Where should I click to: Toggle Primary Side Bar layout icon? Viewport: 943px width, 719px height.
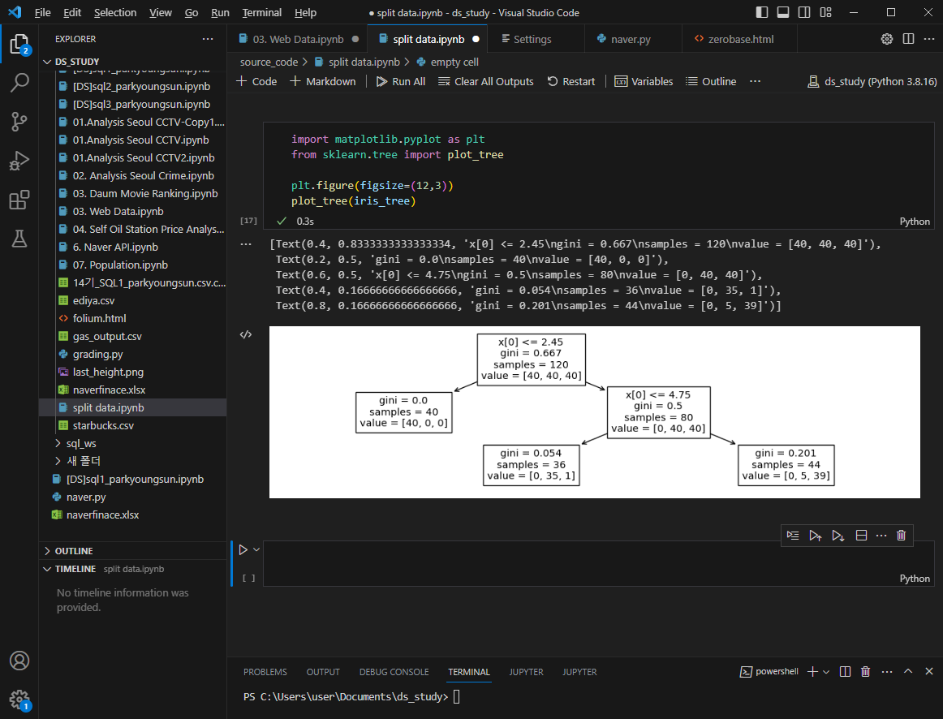pyautogui.click(x=761, y=13)
